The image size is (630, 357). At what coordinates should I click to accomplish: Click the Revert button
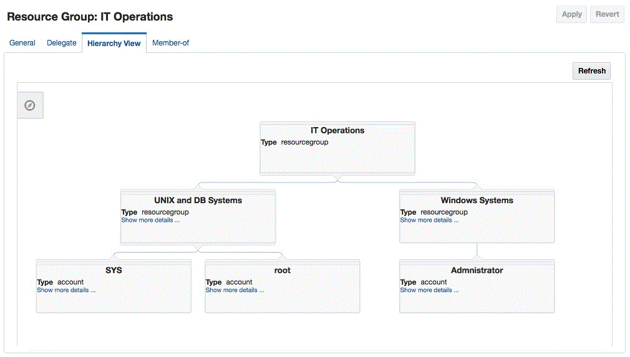click(x=607, y=14)
